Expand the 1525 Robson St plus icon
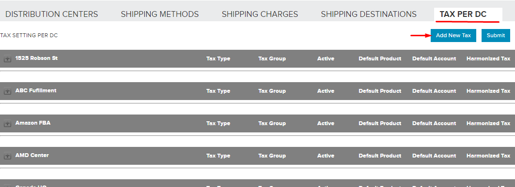The width and height of the screenshot is (515, 187). (x=7, y=59)
